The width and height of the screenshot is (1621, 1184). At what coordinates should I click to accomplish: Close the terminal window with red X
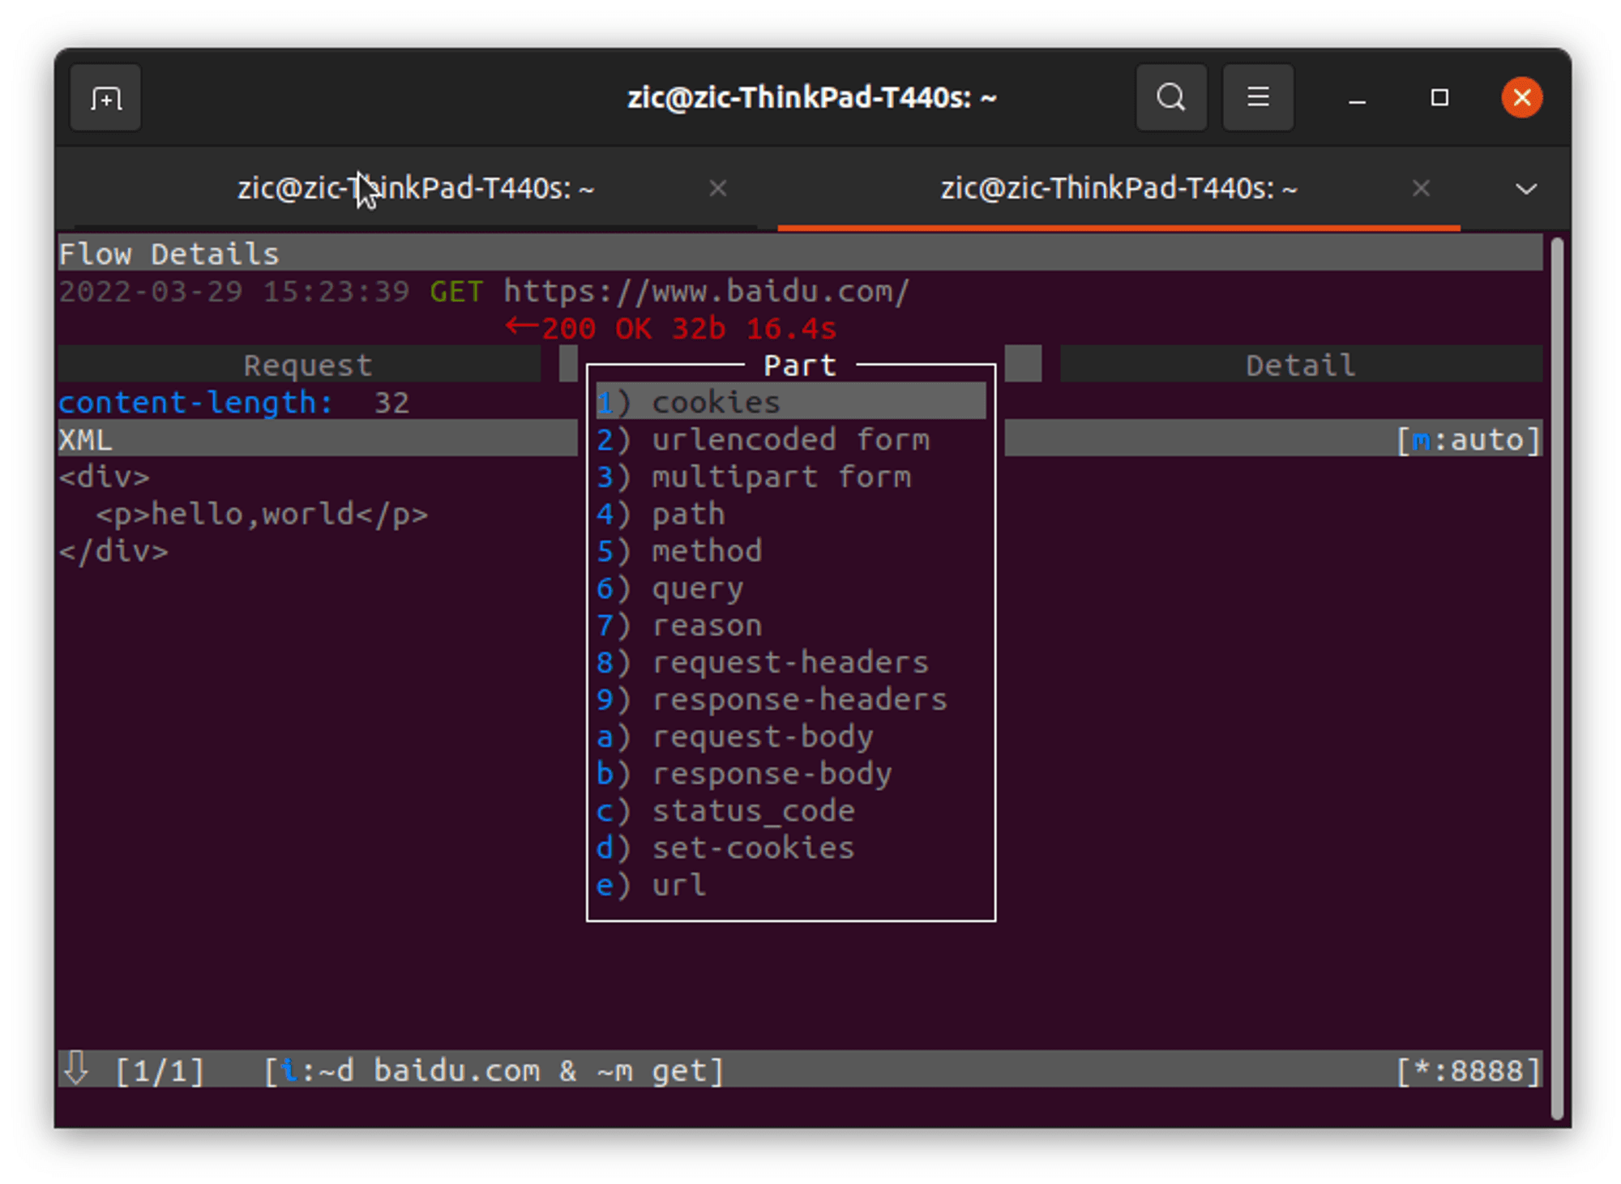[x=1522, y=98]
